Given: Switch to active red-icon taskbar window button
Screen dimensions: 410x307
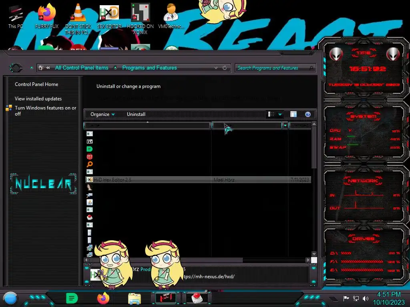Looking at the screenshot, I should coord(166,298).
